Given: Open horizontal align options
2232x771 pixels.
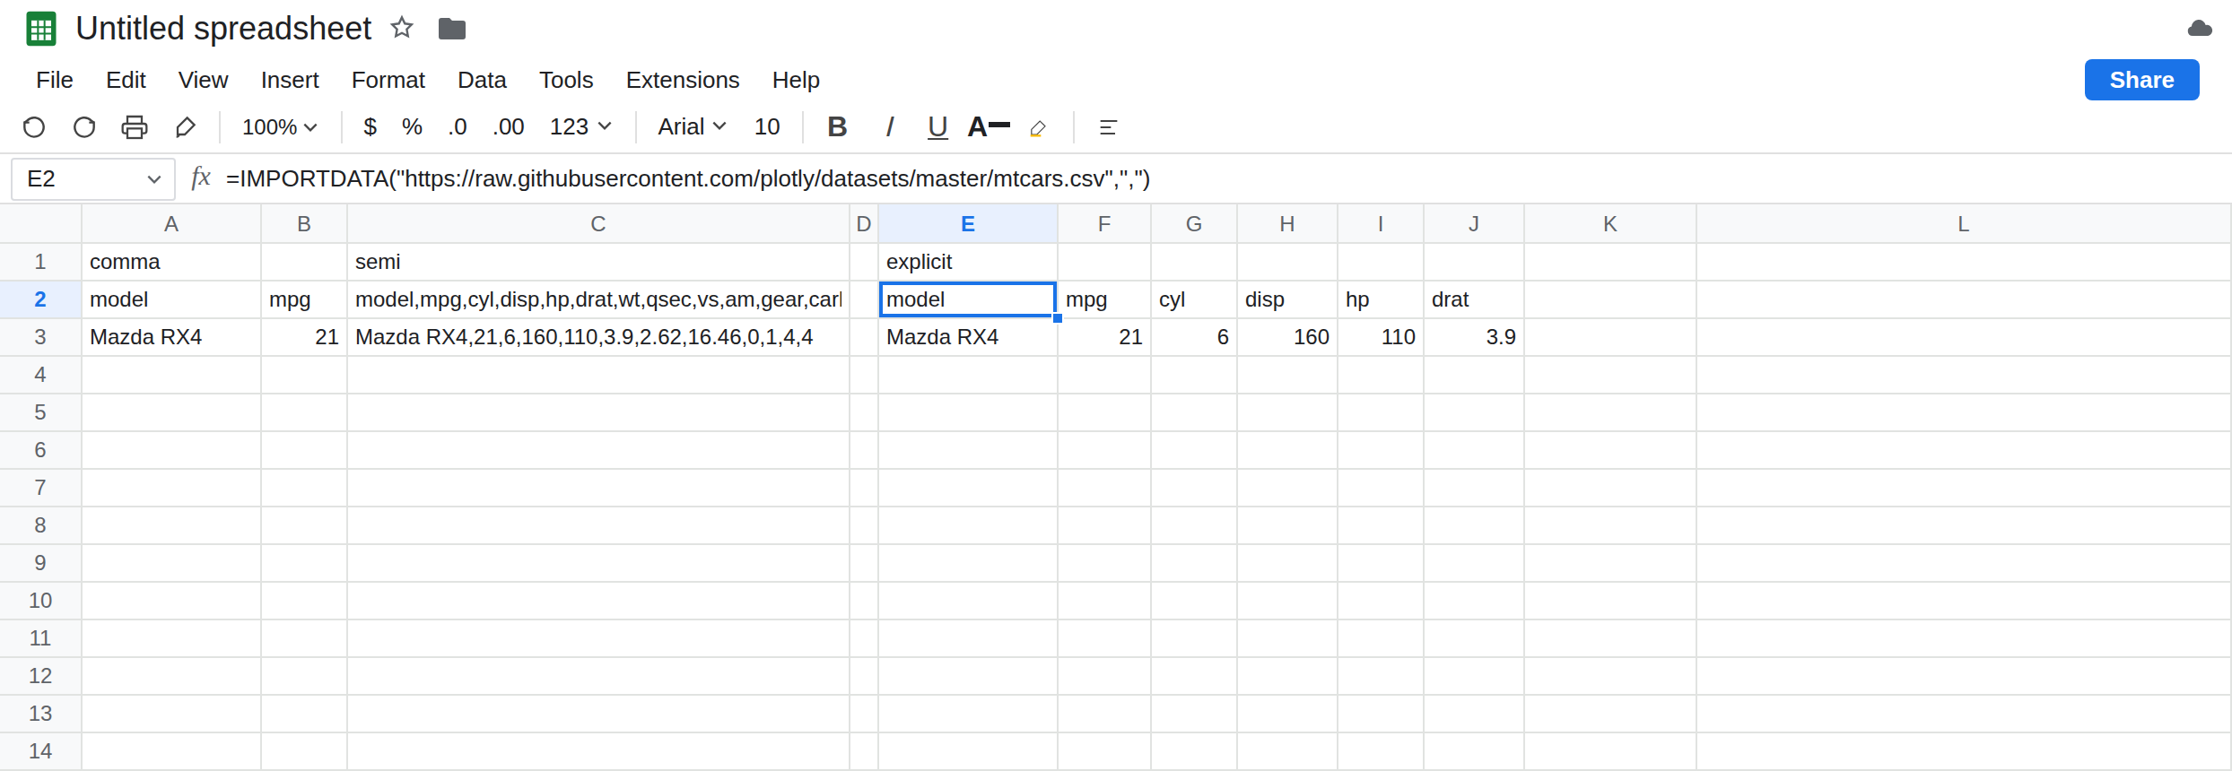Looking at the screenshot, I should pos(1108,127).
